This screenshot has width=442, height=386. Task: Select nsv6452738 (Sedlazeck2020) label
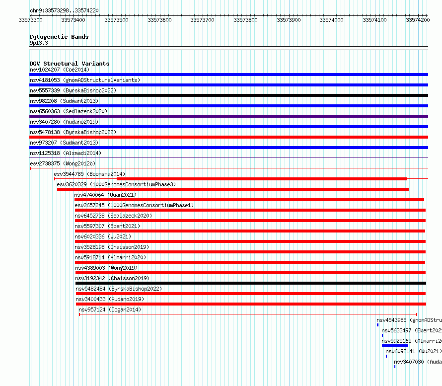[113, 216]
